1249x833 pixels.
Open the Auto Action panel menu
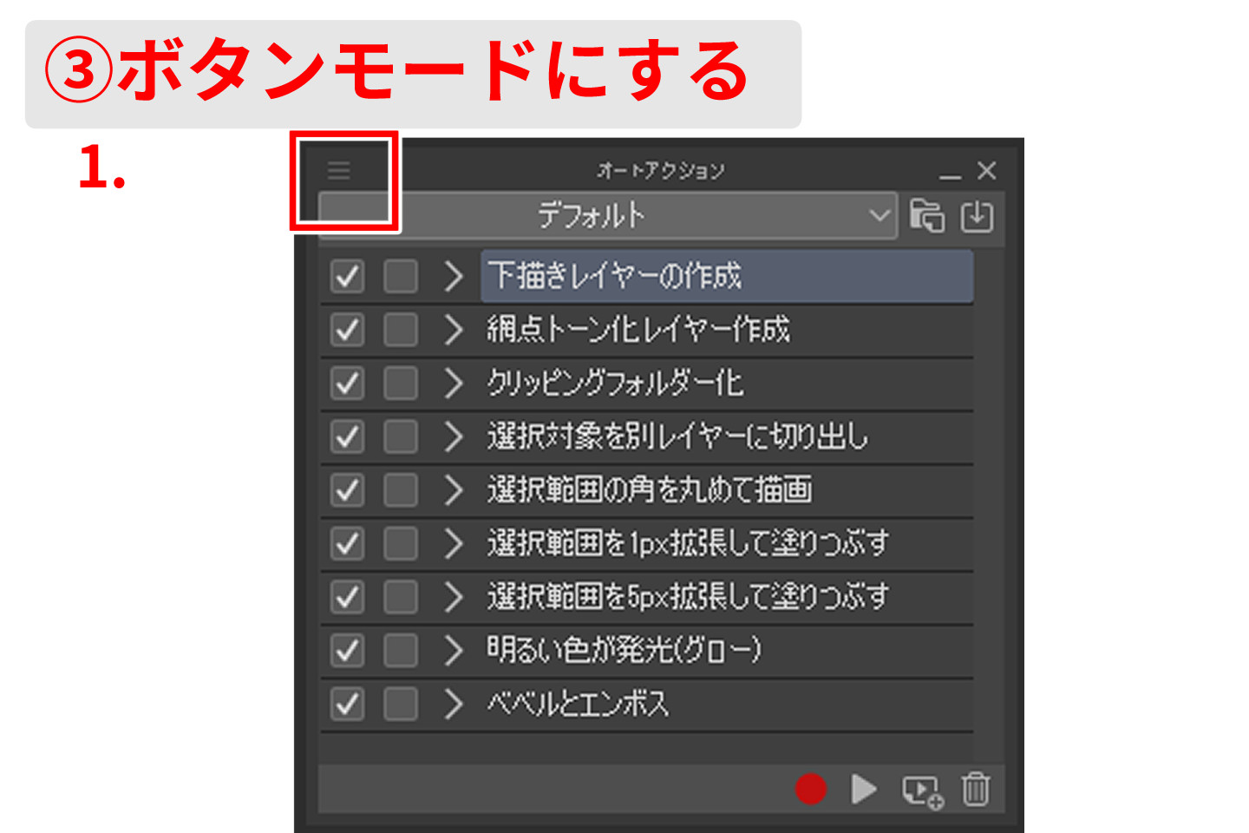point(338,170)
